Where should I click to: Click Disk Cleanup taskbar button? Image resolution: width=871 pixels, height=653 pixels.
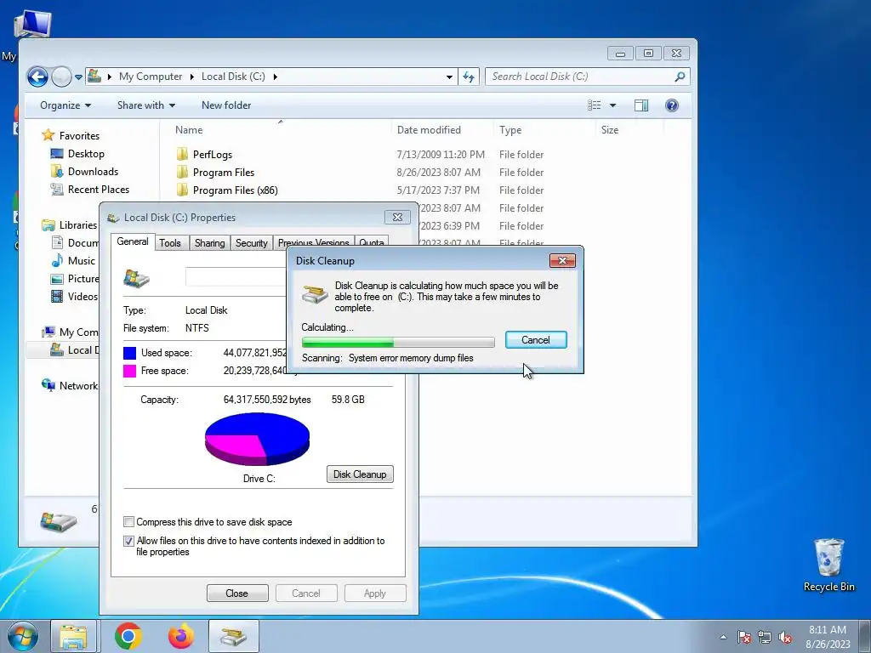coord(234,636)
